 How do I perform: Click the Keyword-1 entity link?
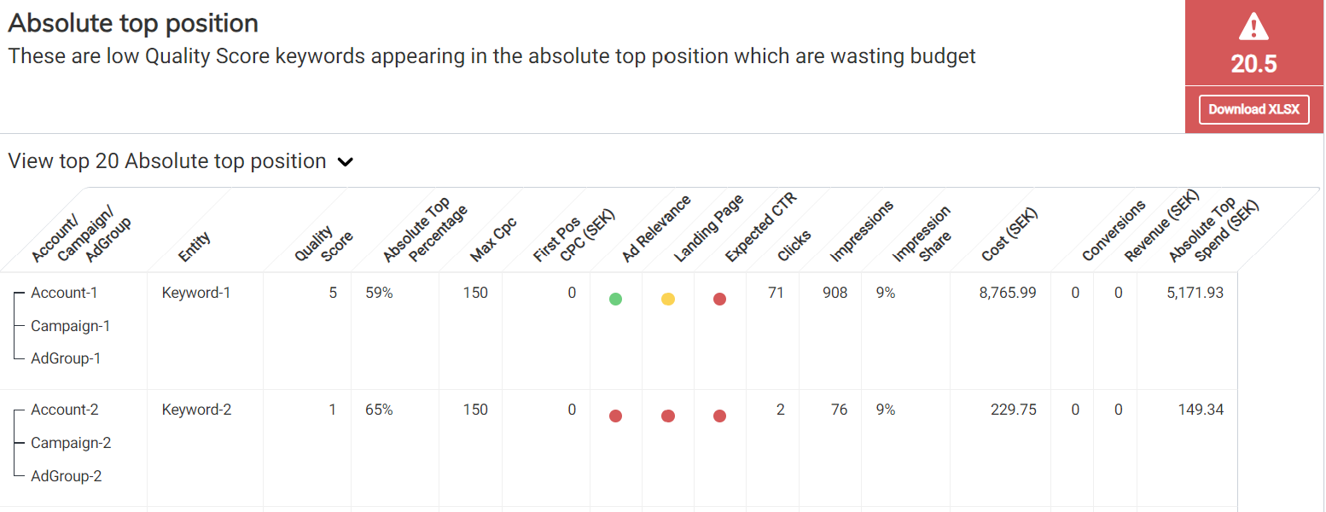point(196,293)
